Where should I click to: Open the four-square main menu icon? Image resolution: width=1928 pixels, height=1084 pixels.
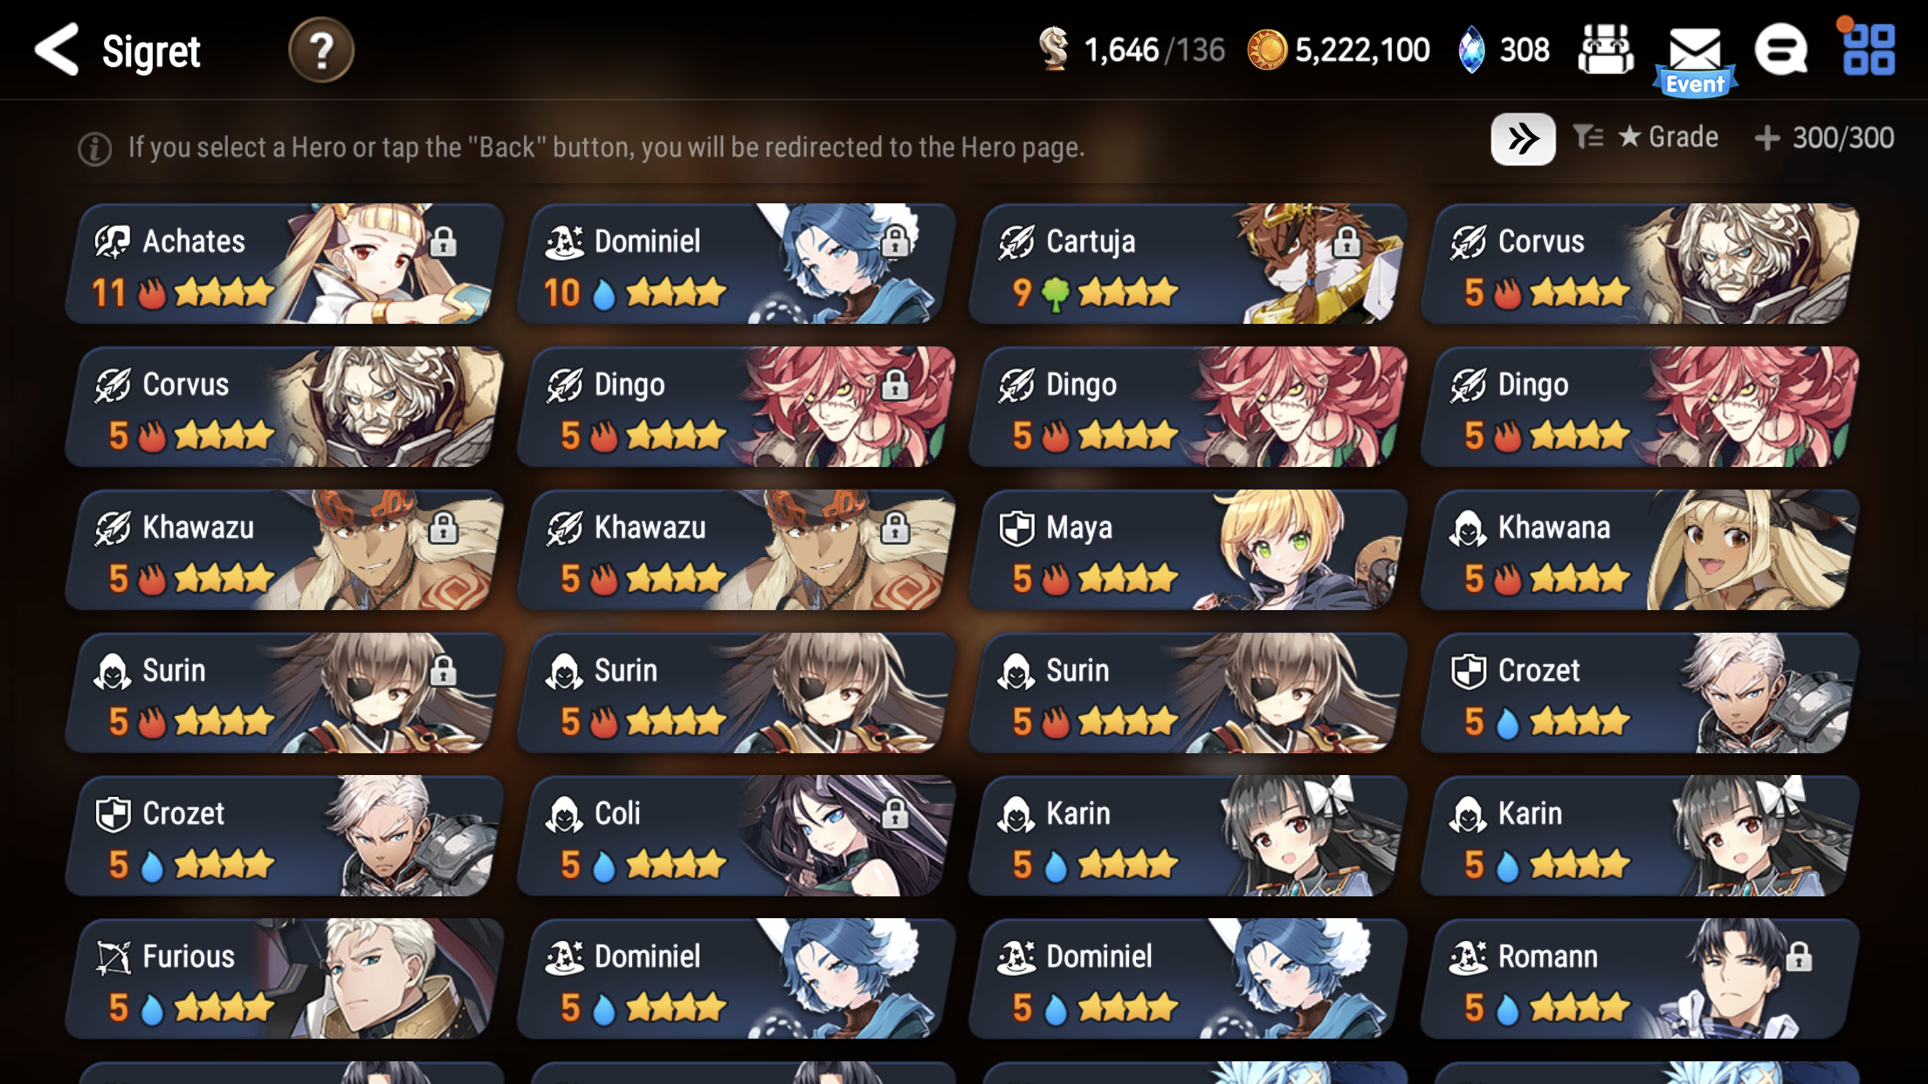1868,50
